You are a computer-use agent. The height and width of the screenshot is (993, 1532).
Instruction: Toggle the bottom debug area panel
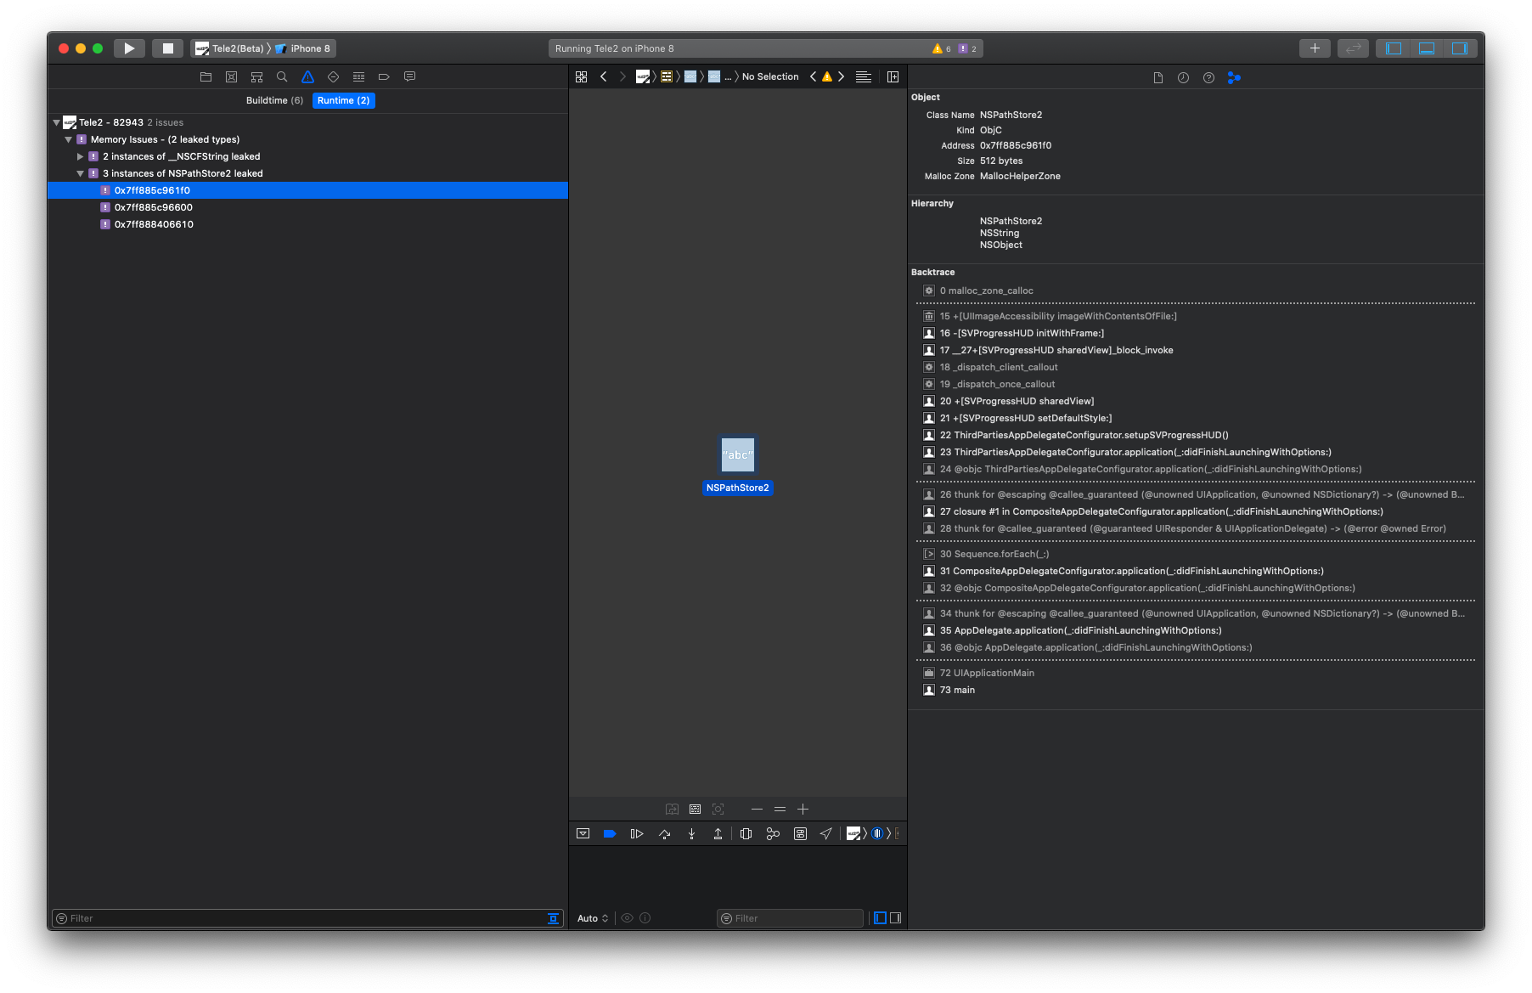1427,48
